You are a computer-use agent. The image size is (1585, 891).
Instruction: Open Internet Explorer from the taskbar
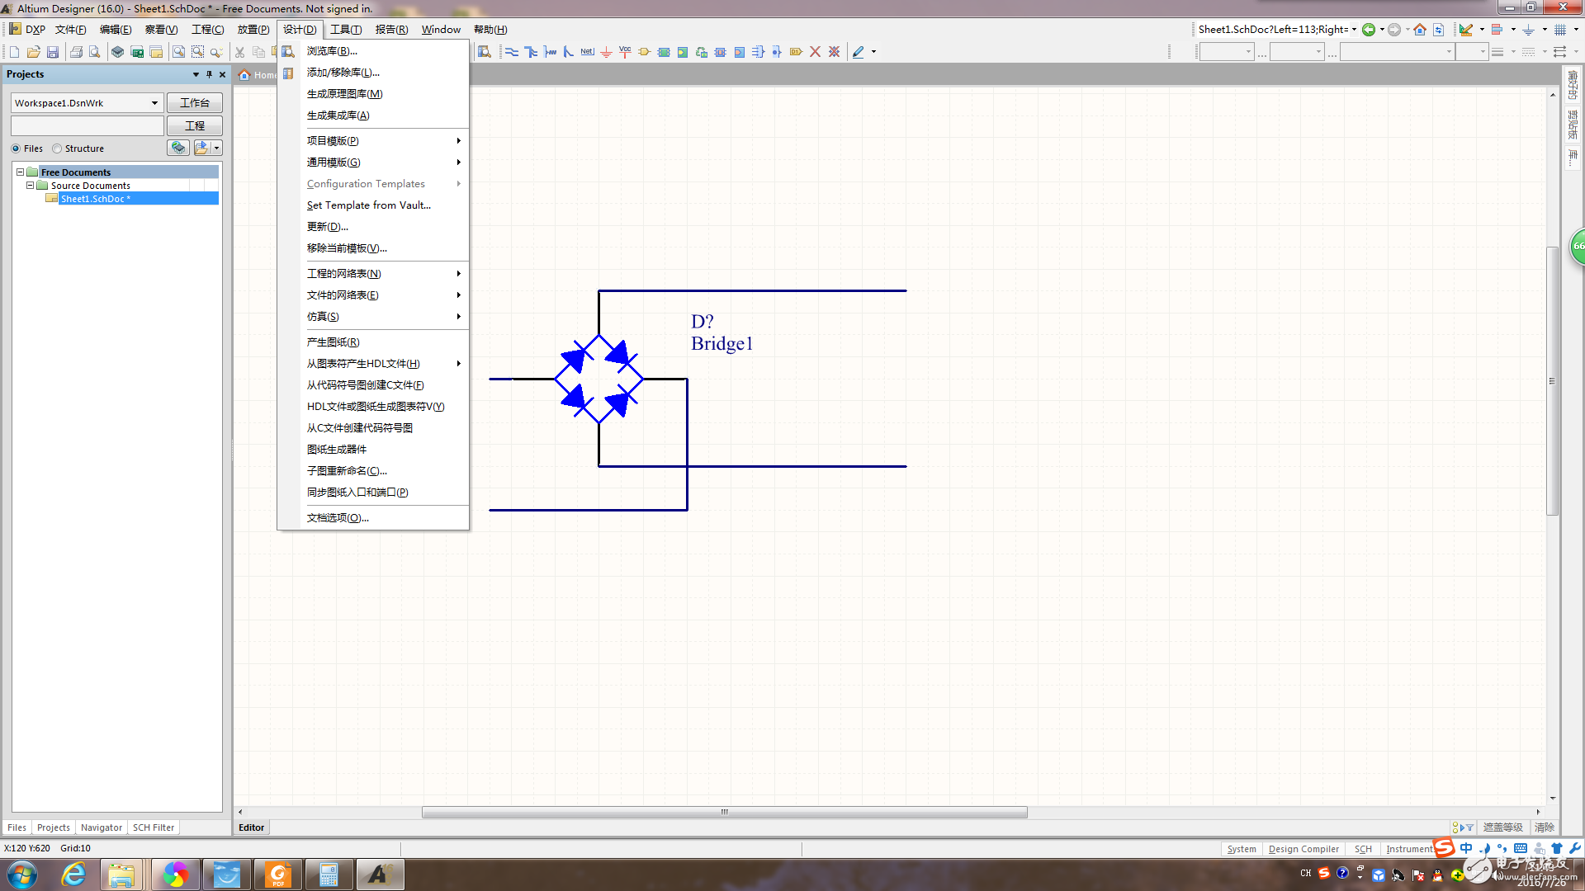pyautogui.click(x=74, y=874)
